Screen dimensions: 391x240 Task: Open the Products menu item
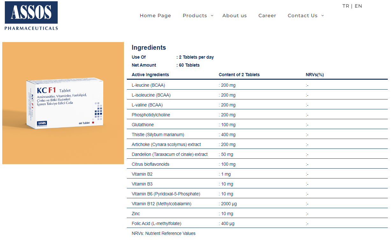[x=195, y=16]
